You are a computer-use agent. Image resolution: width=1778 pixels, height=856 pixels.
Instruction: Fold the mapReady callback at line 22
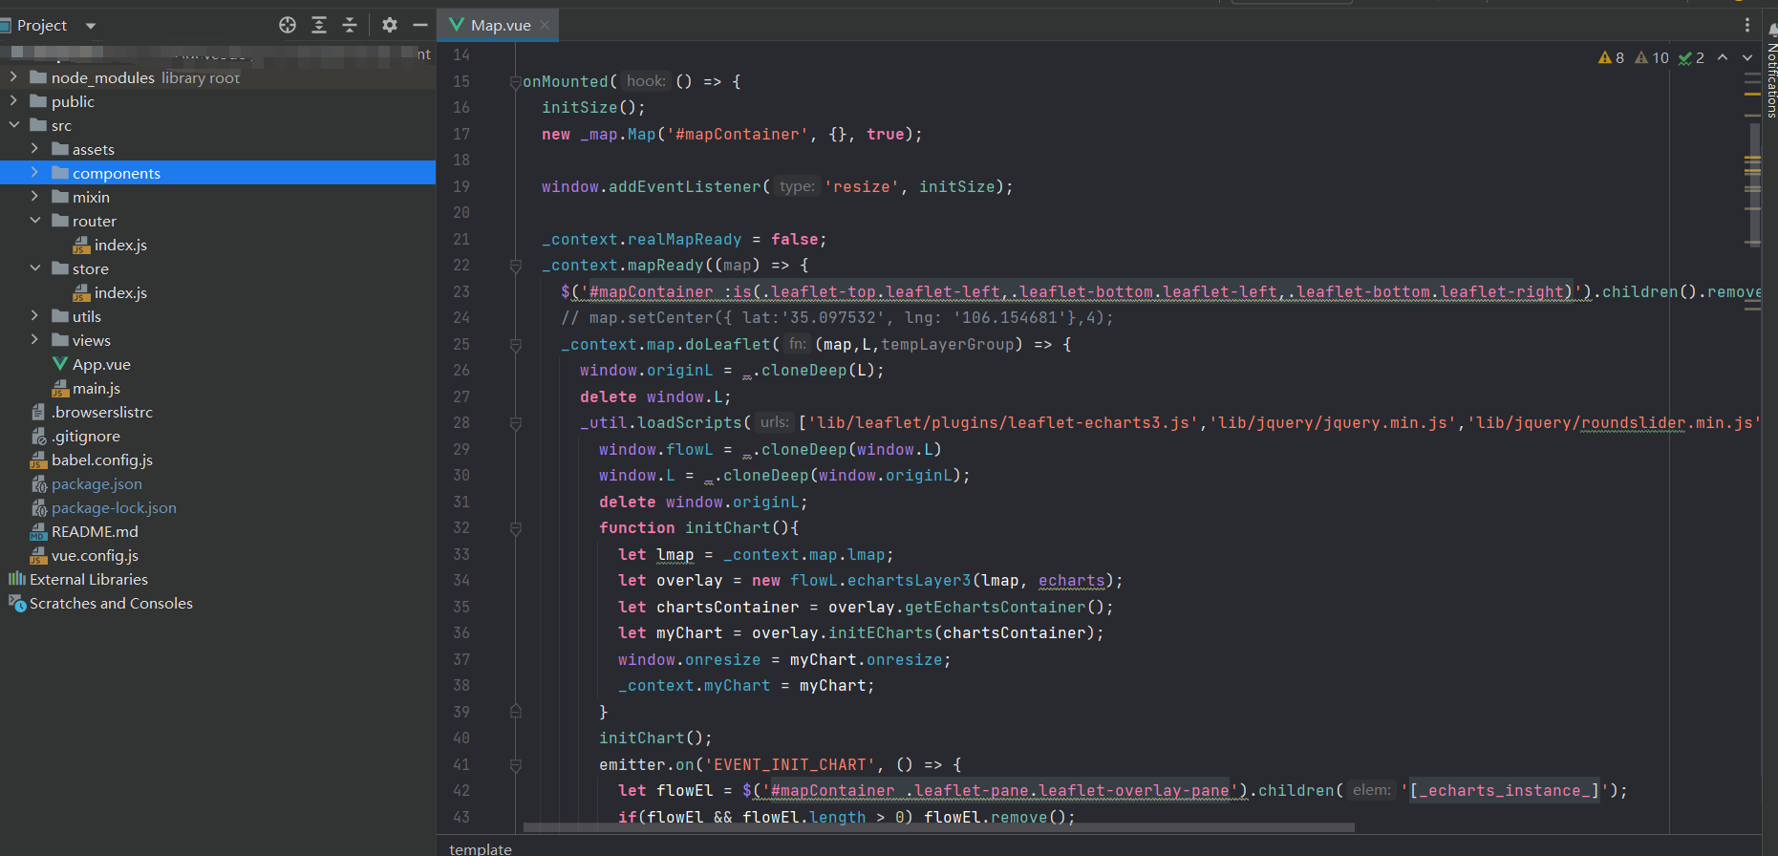515,266
